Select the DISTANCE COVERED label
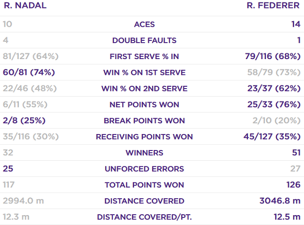 pos(144,201)
